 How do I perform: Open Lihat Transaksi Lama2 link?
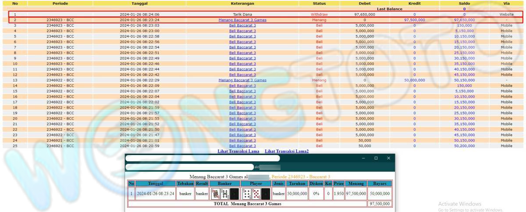287,151
